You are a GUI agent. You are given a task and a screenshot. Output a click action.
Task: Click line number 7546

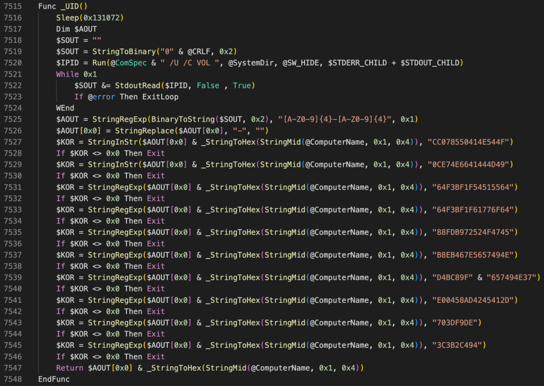click(x=13, y=356)
